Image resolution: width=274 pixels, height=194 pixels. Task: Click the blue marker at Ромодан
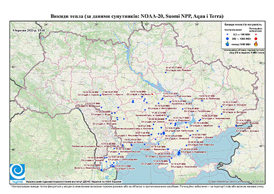pos(165,72)
